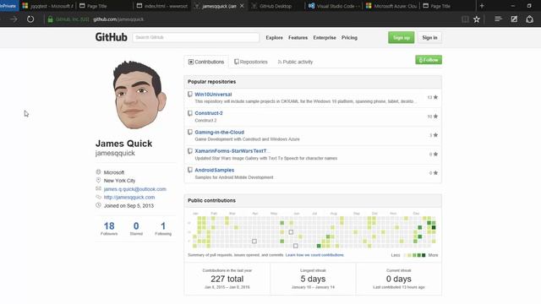The image size is (541, 304).
Task: Open the Edge hub menu icon
Action: [498, 19]
